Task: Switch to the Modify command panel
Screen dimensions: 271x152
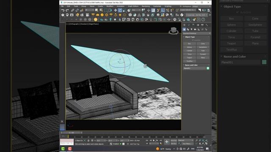Action: 189,25
